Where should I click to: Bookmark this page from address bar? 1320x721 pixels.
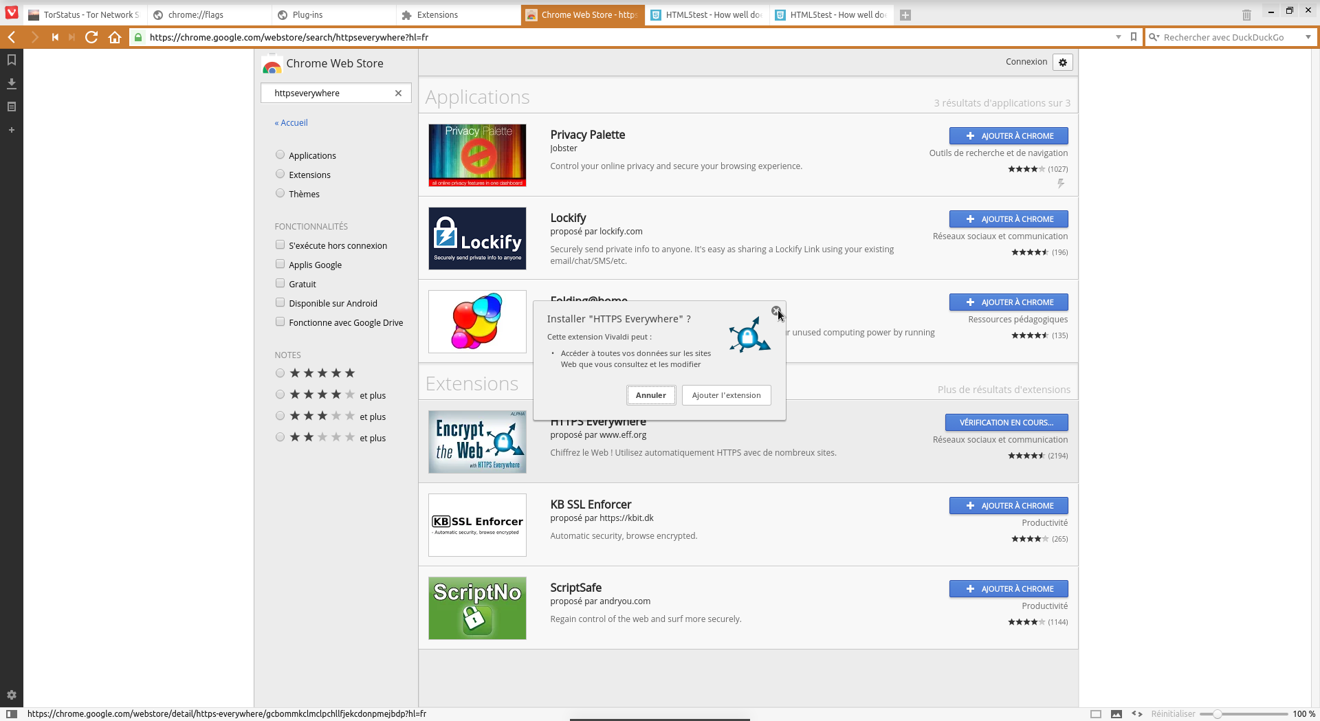[1134, 37]
